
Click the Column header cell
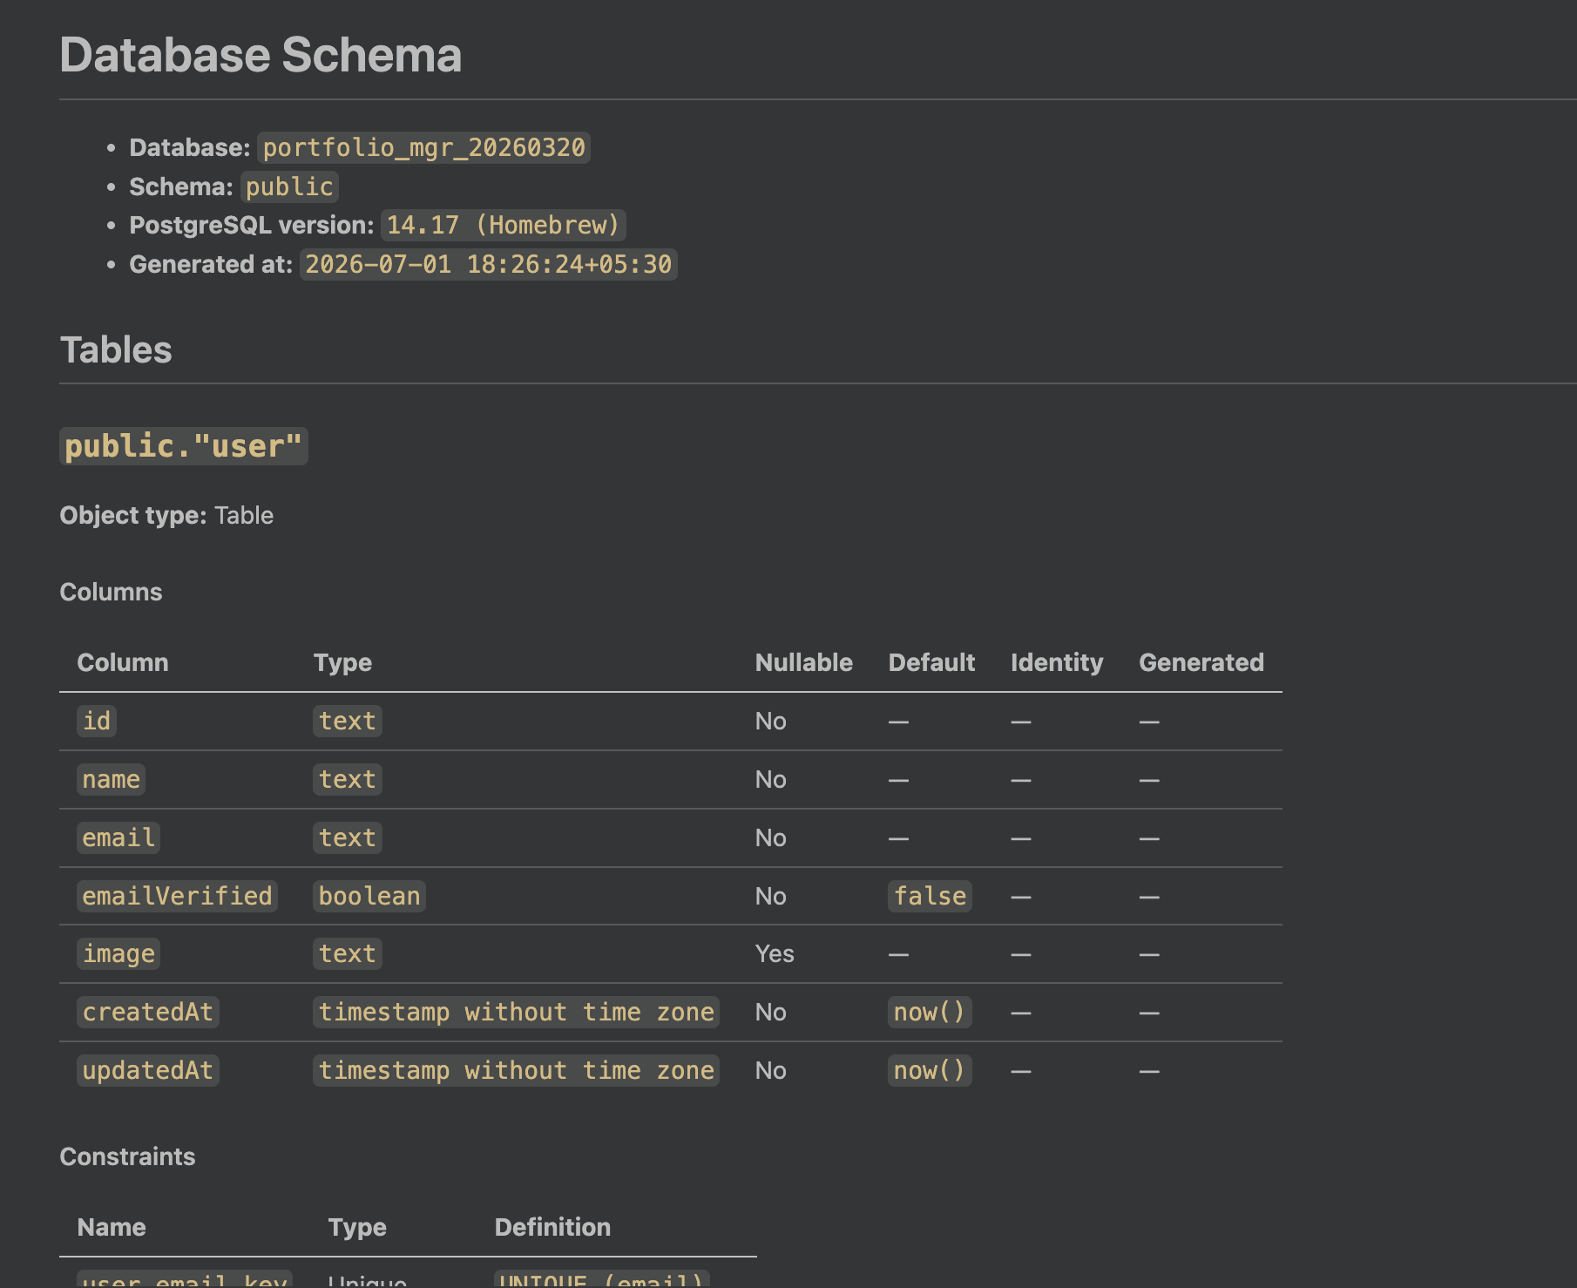[x=123, y=662]
